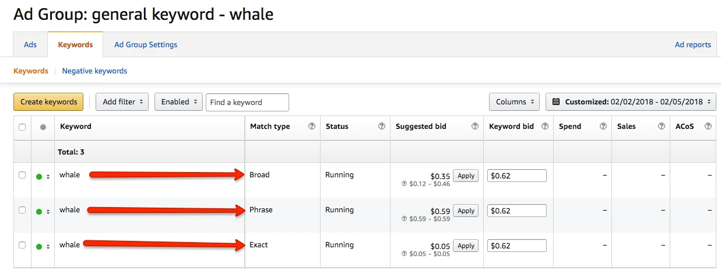
Task: Select the Keywords sub-tab
Action: point(31,71)
